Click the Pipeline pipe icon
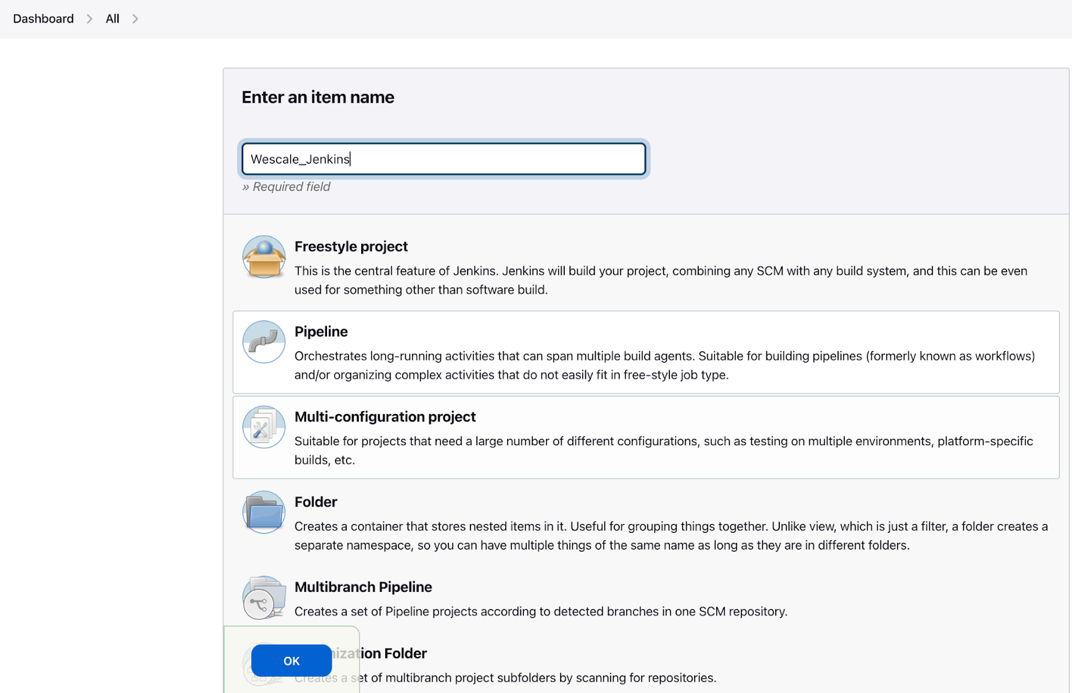 [264, 342]
